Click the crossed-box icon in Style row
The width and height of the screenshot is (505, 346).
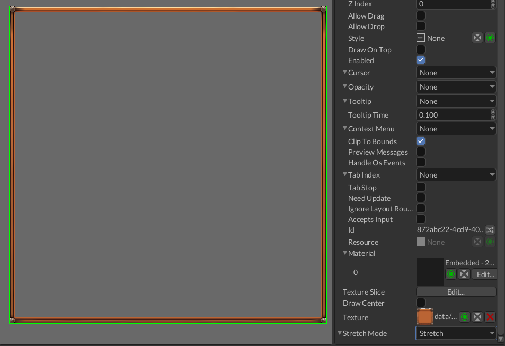(477, 38)
